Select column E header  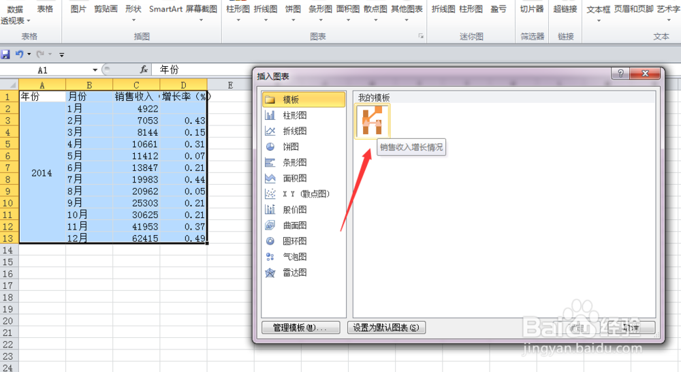pos(230,84)
